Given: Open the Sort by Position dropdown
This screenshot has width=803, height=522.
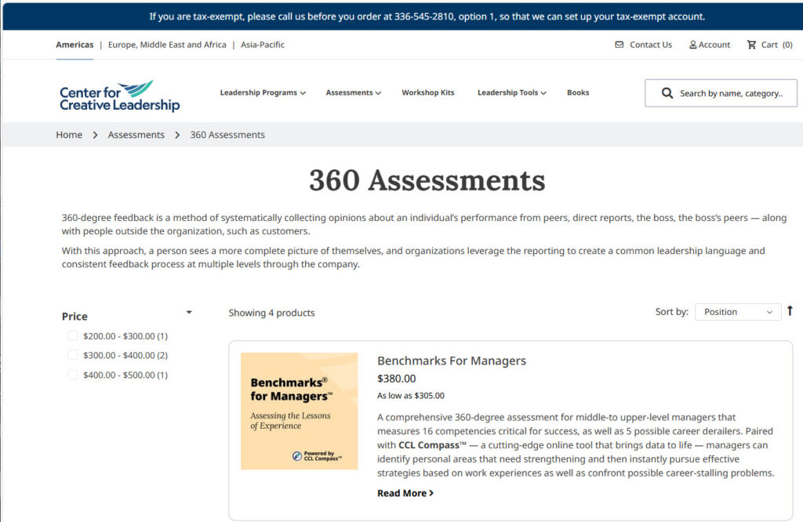Looking at the screenshot, I should pyautogui.click(x=737, y=311).
